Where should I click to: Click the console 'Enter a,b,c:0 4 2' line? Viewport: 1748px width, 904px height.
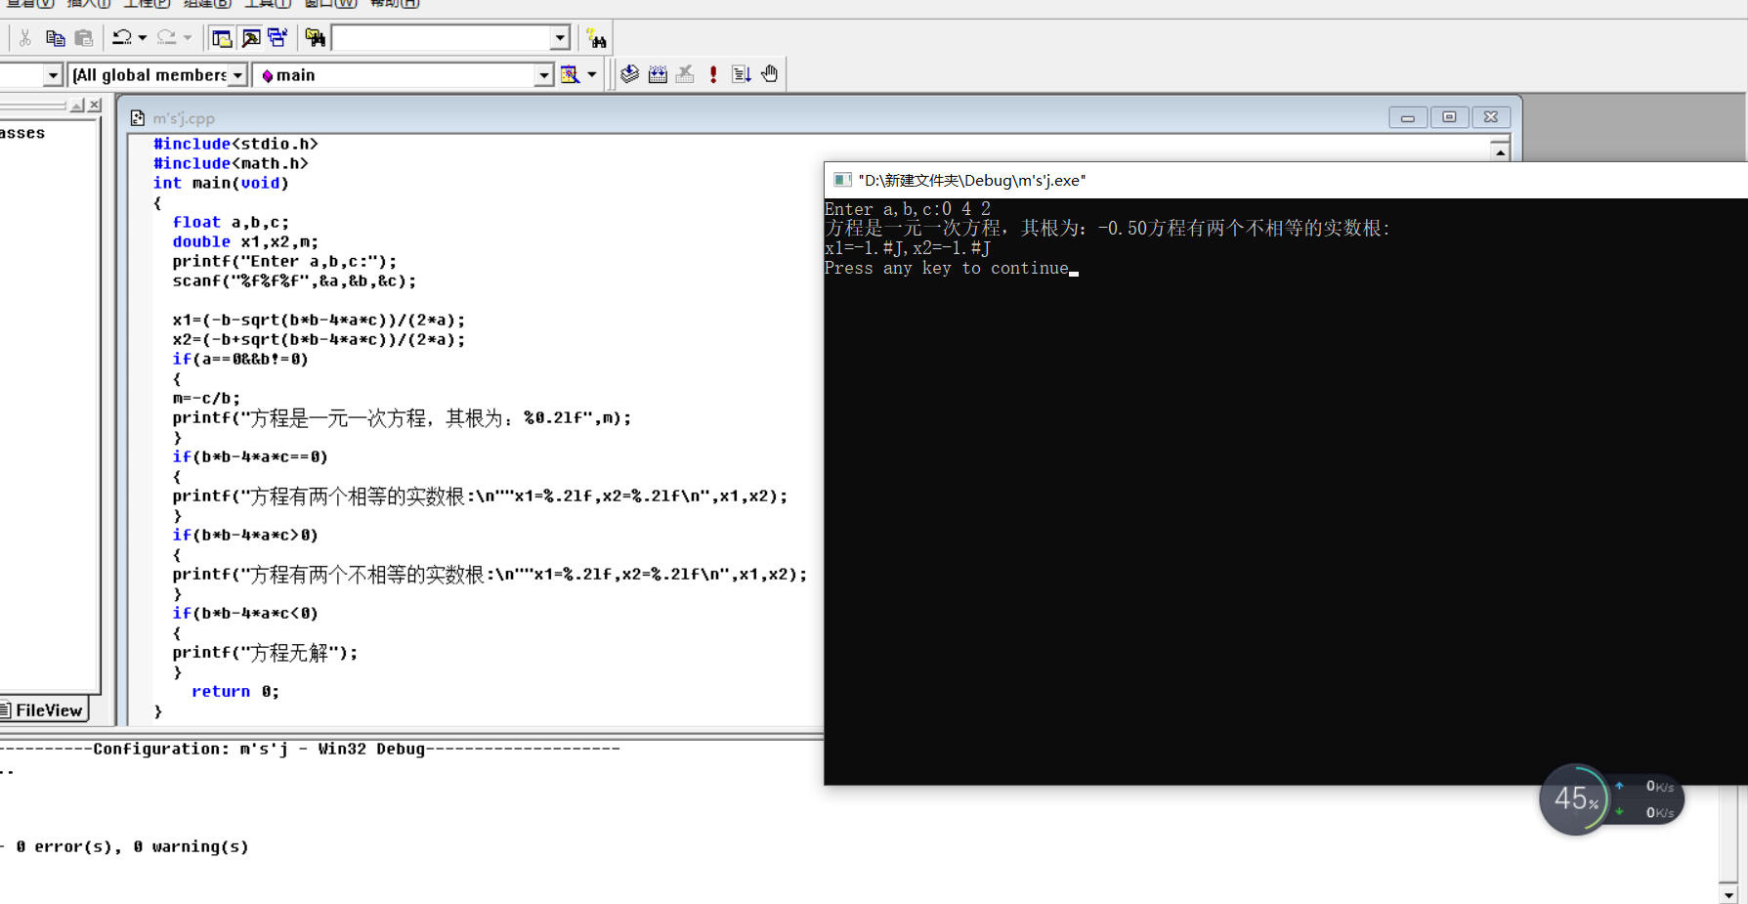click(908, 209)
